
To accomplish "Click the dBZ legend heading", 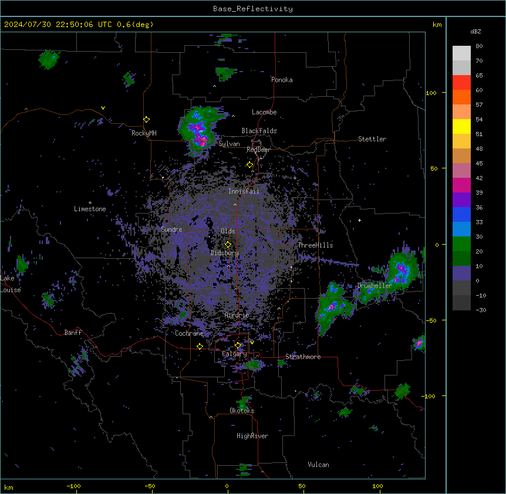I will coord(475,31).
